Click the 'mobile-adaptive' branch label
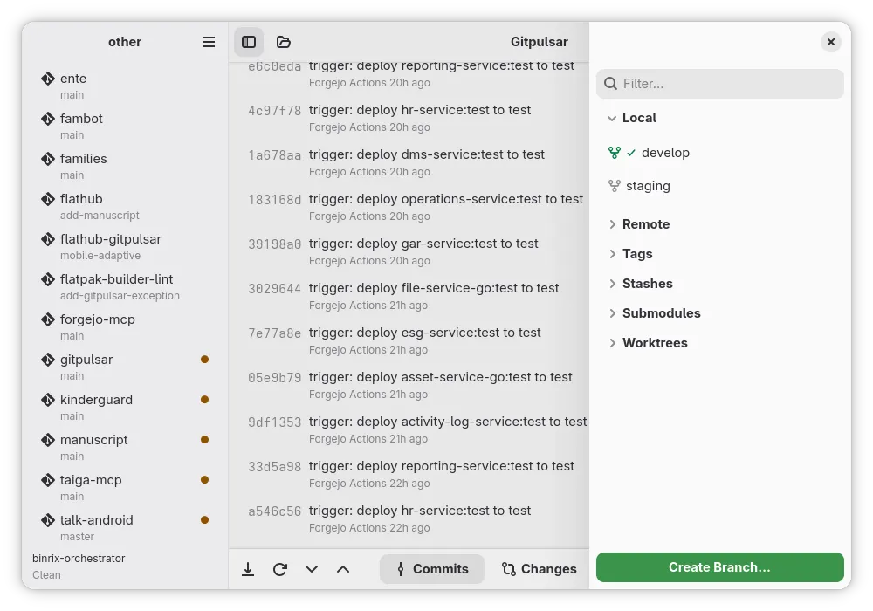The image size is (873, 611). tap(100, 256)
